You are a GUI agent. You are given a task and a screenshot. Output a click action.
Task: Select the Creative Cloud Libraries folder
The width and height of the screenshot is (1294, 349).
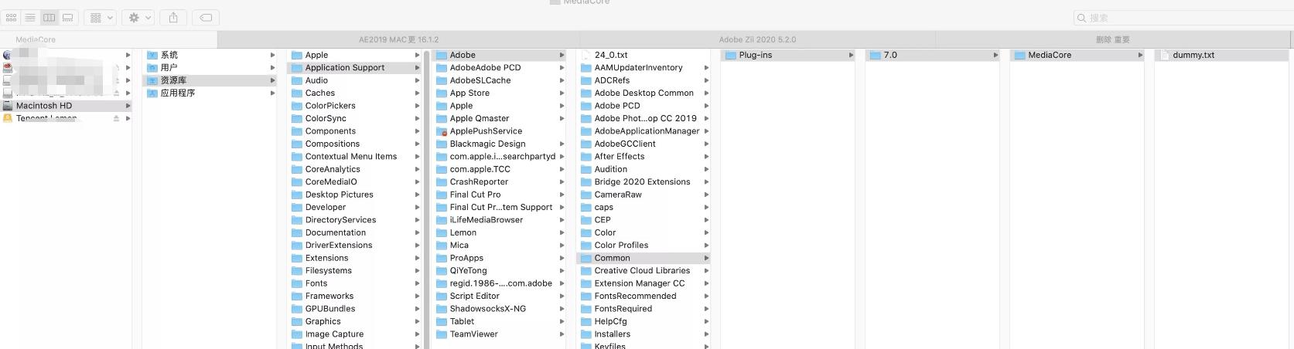[641, 271]
